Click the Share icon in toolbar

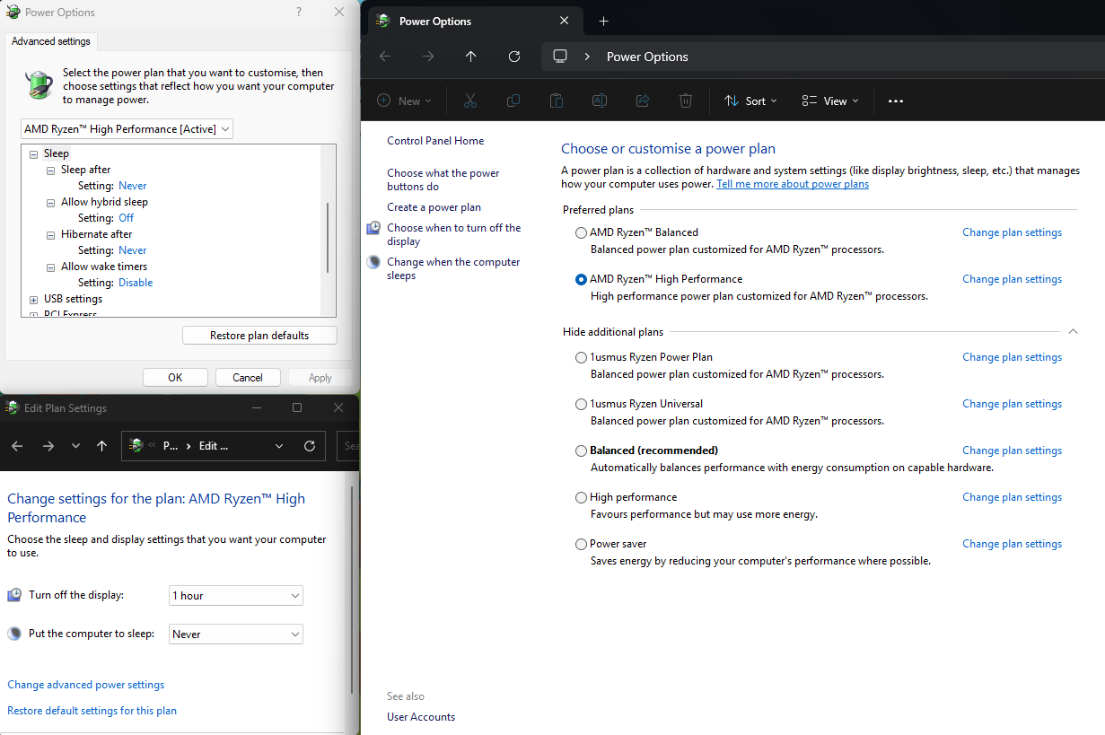coord(643,101)
